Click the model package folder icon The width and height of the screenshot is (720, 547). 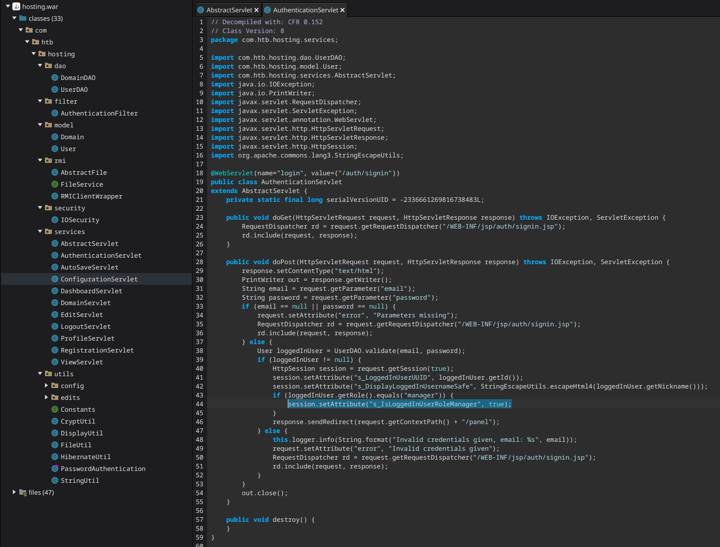[x=48, y=125]
